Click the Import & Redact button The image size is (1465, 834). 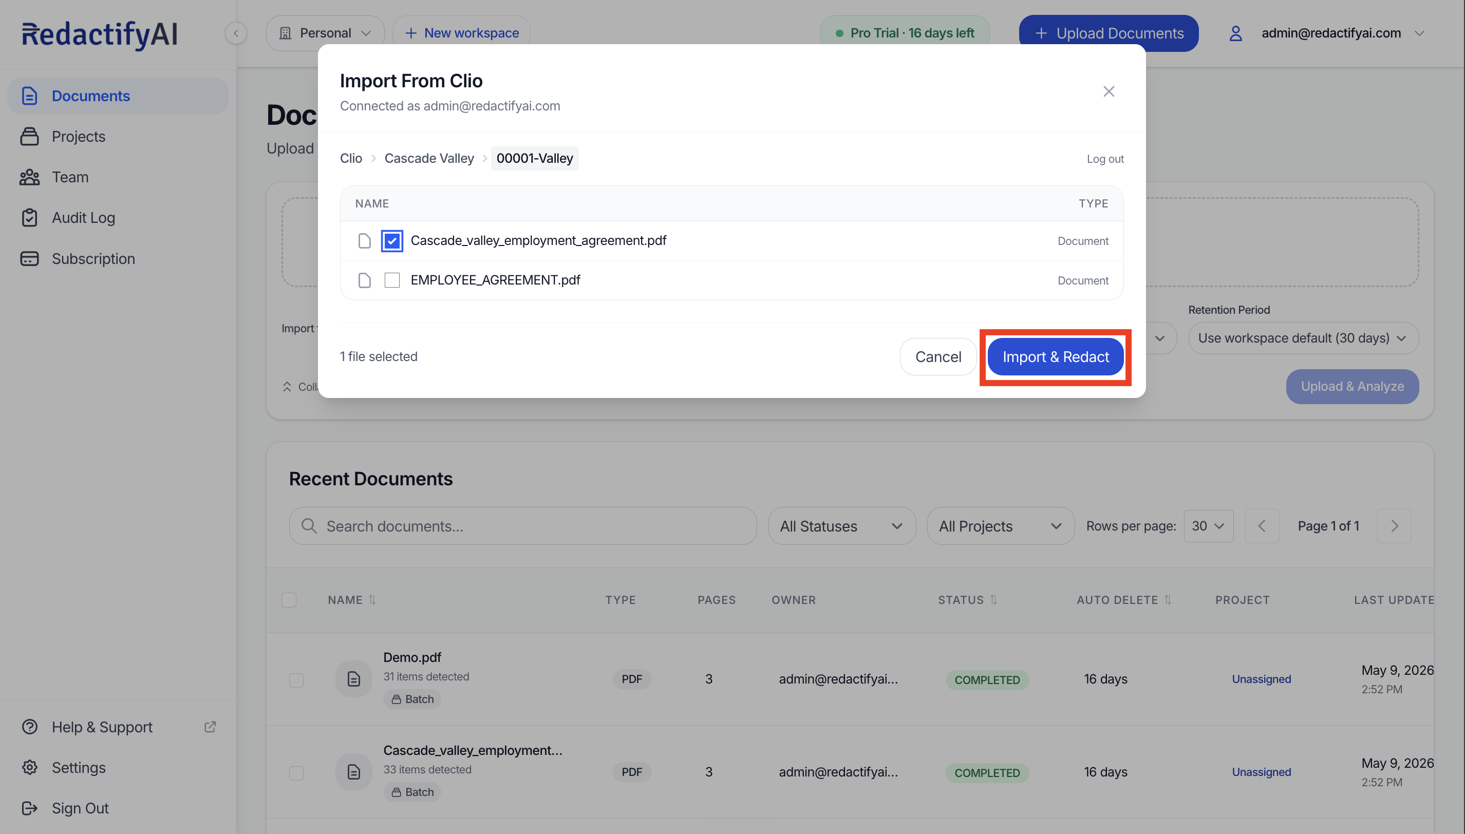tap(1056, 357)
